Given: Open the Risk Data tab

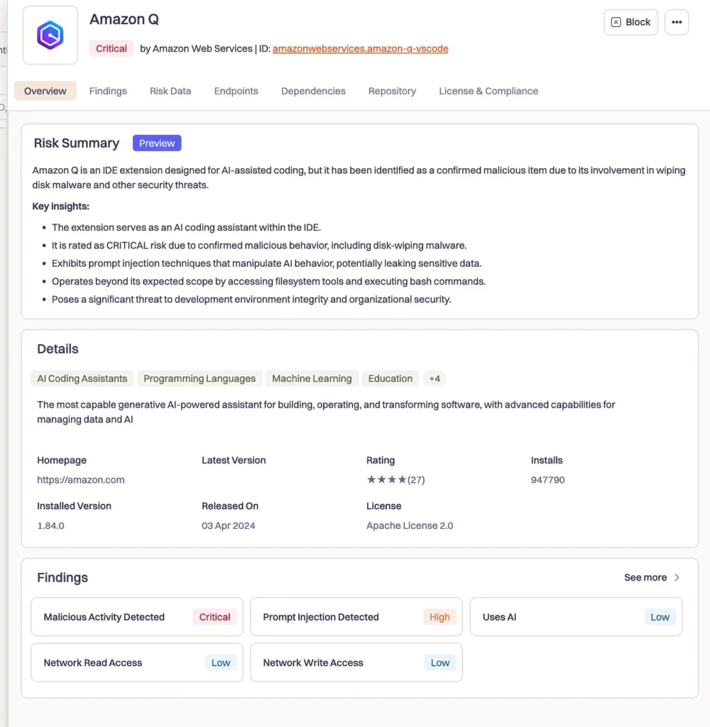Looking at the screenshot, I should point(170,91).
